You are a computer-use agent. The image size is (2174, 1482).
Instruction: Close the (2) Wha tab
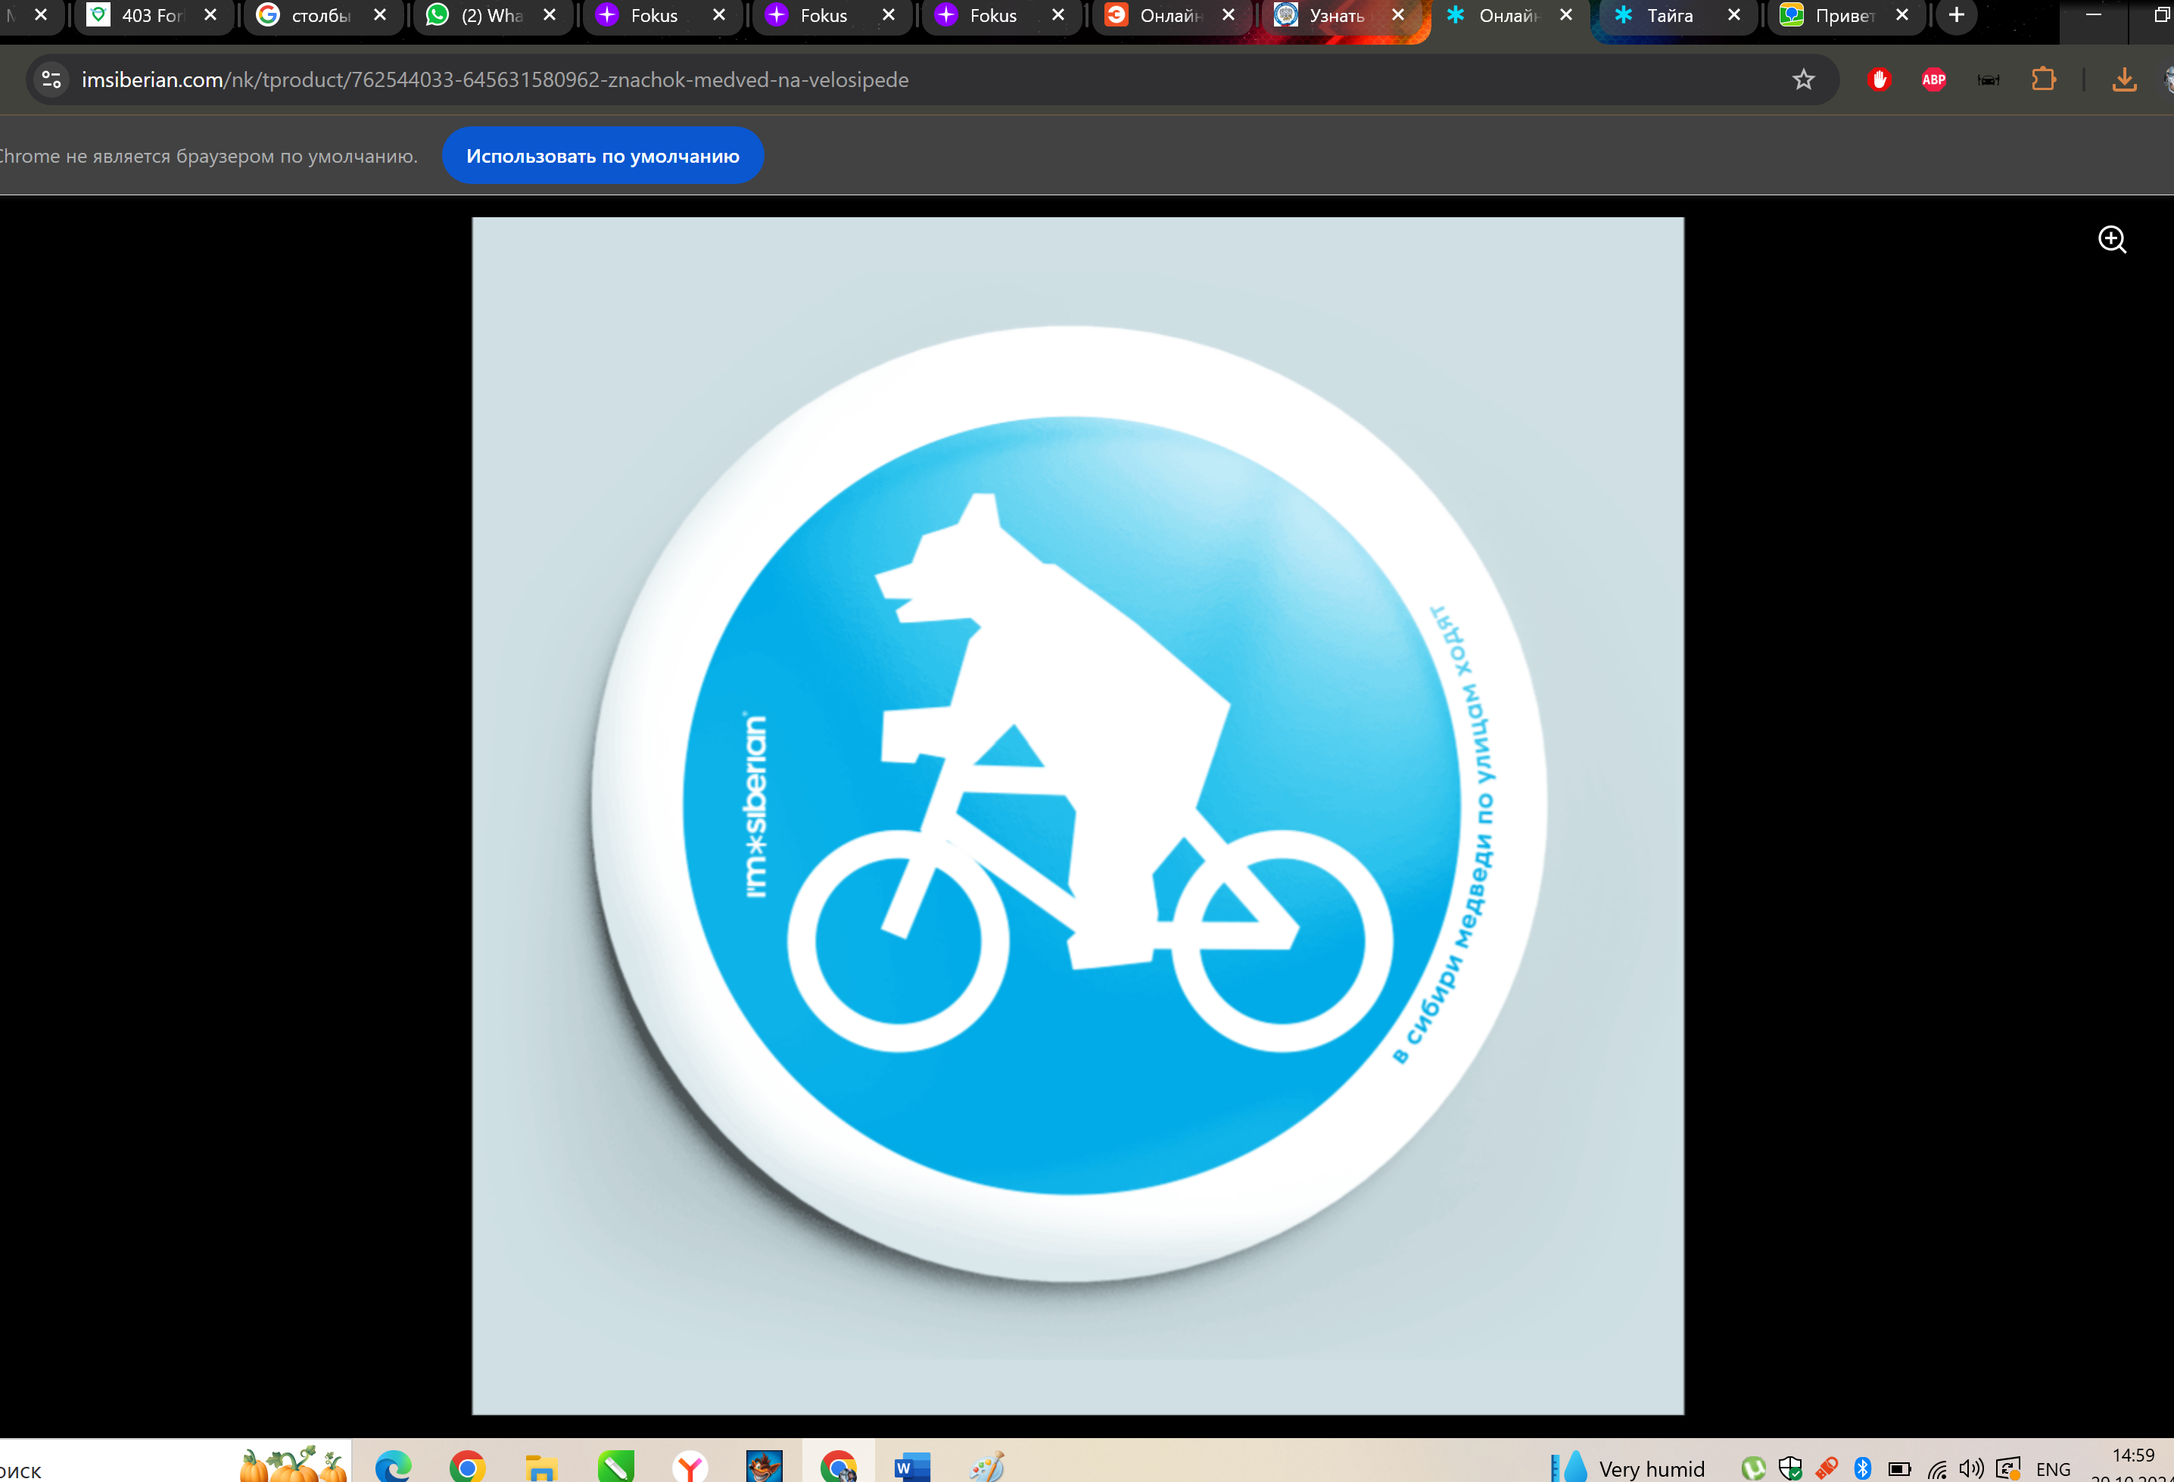(x=549, y=15)
